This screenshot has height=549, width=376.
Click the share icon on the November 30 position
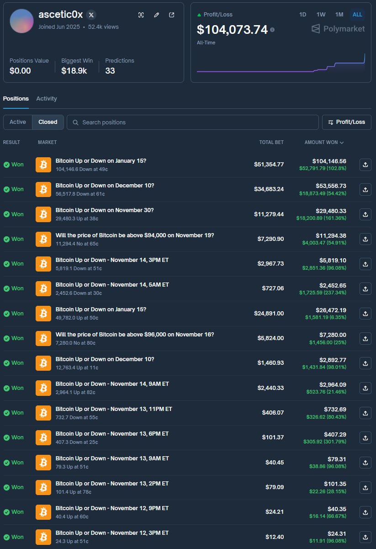365,214
